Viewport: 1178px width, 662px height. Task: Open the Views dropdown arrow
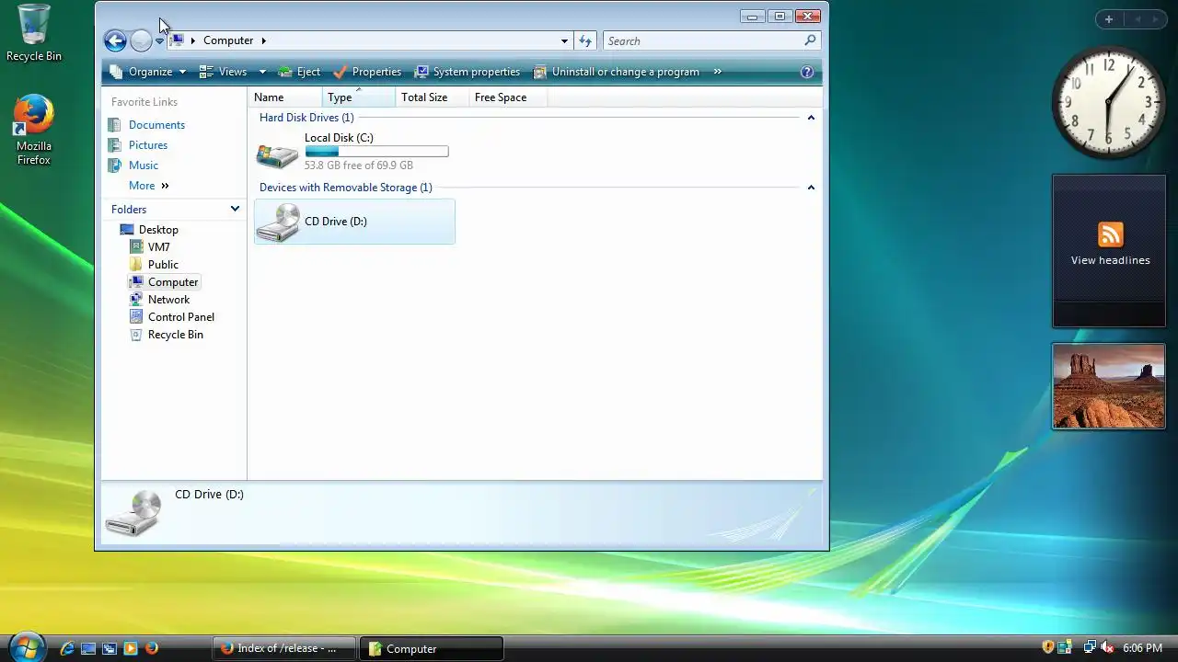click(262, 72)
